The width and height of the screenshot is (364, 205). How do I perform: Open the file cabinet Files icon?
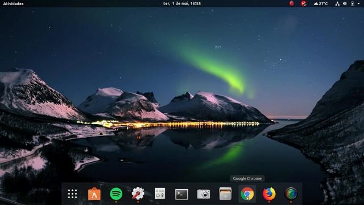tap(225, 194)
